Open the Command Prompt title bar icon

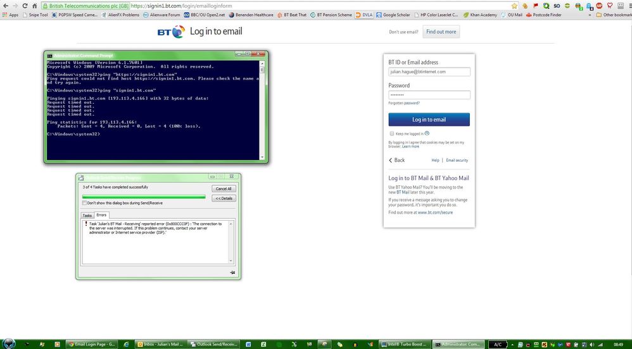(49, 56)
